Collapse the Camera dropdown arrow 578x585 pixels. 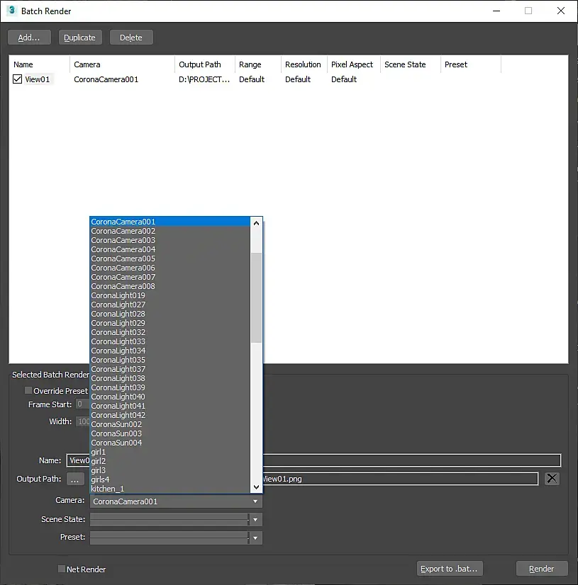255,501
